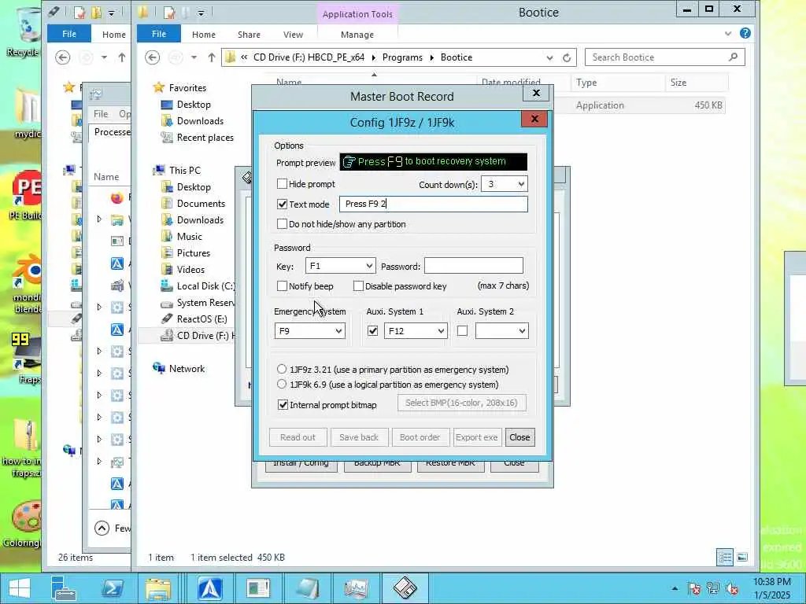The height and width of the screenshot is (604, 806).
Task: Close the Config 1JF9z / 1JF9k dialog with the red X
Action: tap(534, 120)
